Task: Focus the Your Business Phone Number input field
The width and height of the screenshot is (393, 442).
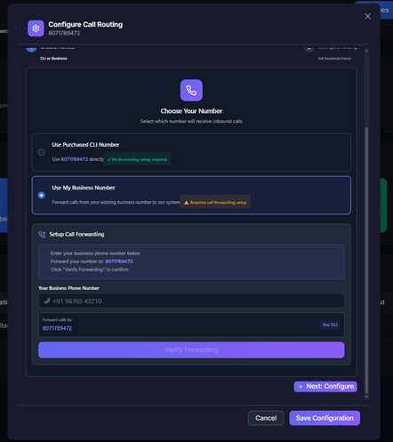Action: tap(191, 301)
